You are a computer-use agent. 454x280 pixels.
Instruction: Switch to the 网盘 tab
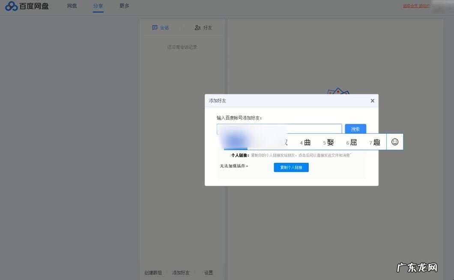click(x=72, y=6)
